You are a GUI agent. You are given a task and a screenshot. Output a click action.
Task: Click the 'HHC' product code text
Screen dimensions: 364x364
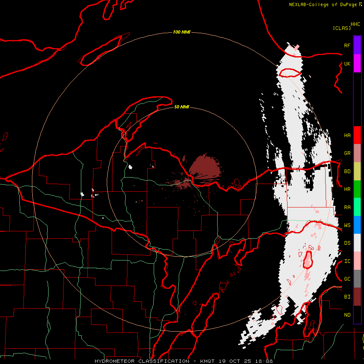(355, 24)
